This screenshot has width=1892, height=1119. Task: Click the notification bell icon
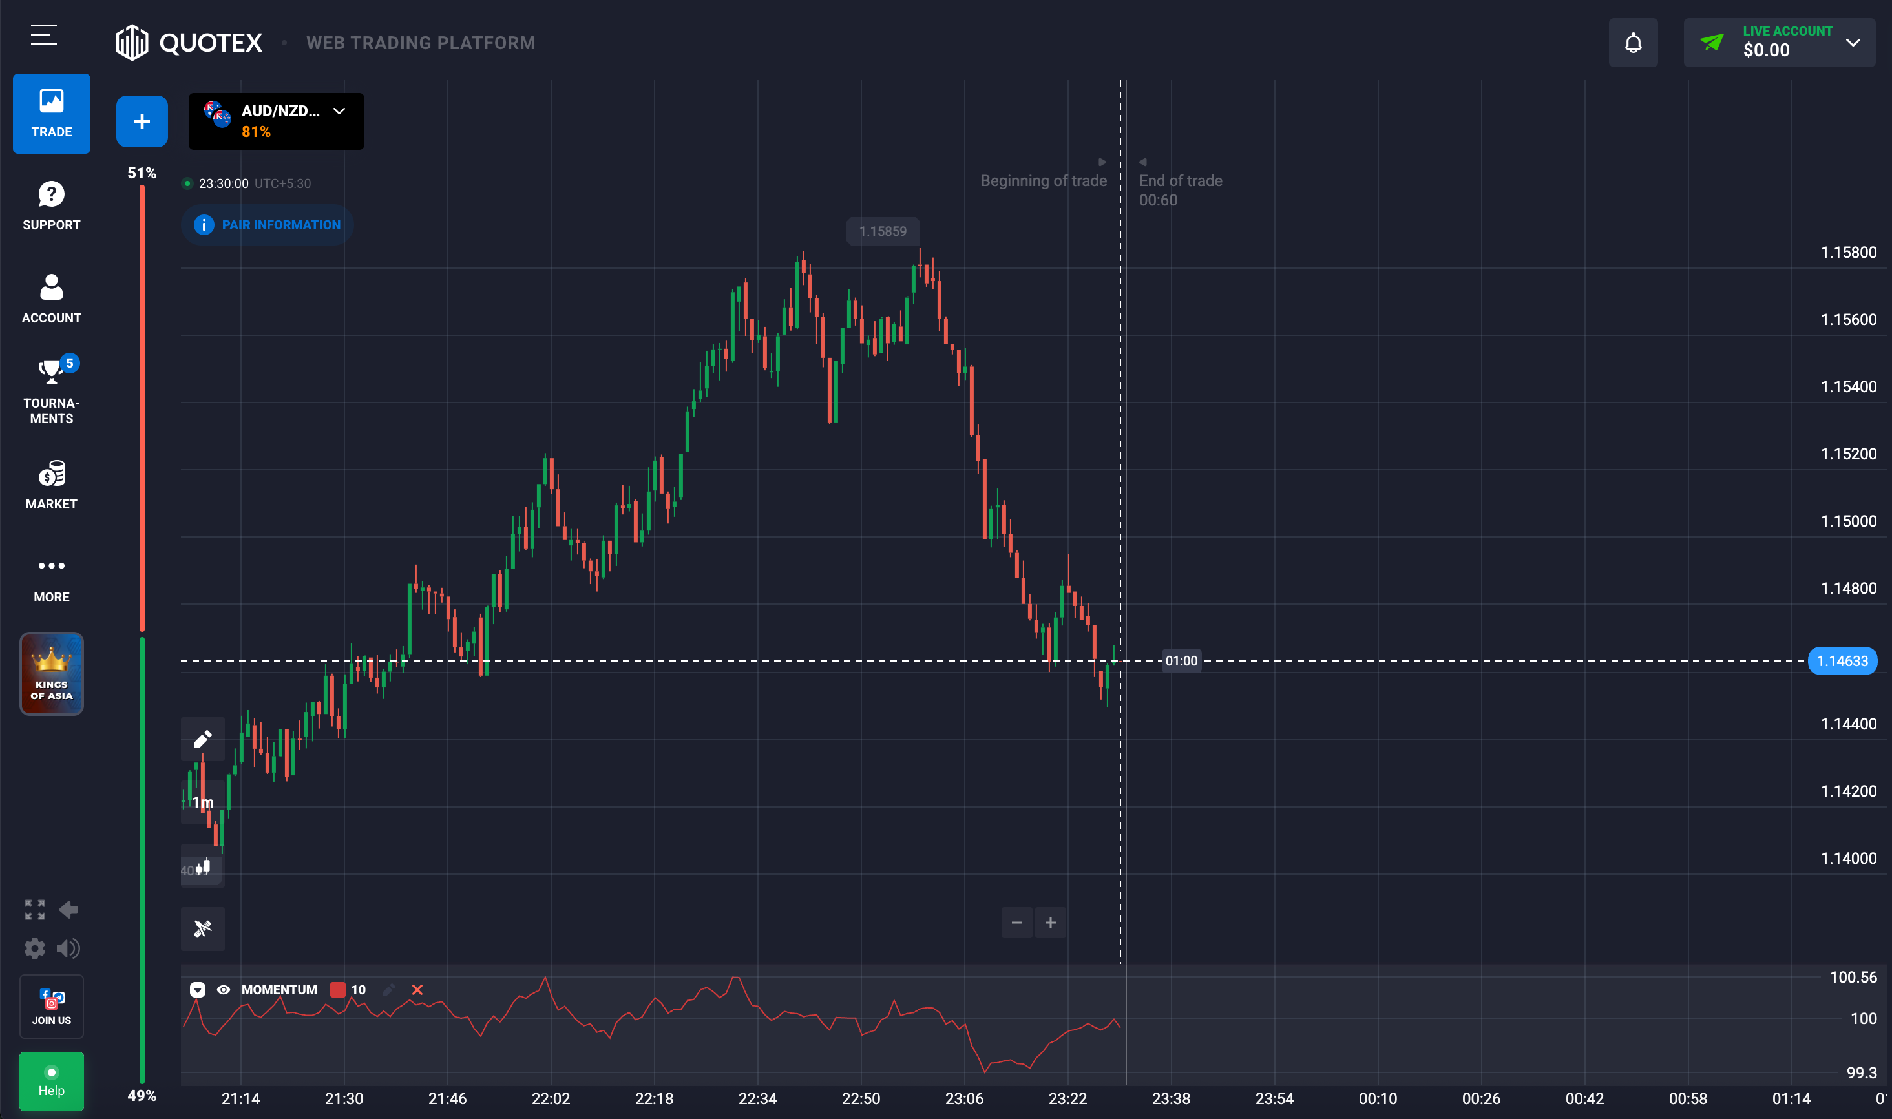1633,43
